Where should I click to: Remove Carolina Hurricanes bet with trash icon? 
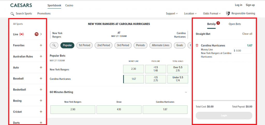[x=197, y=45]
